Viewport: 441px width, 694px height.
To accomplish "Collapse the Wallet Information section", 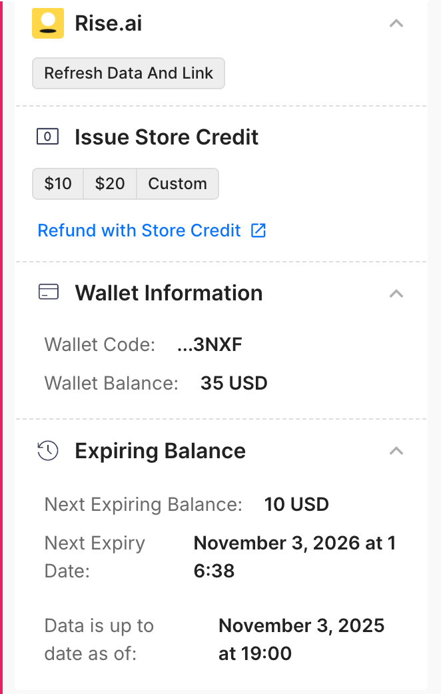I will 396,293.
